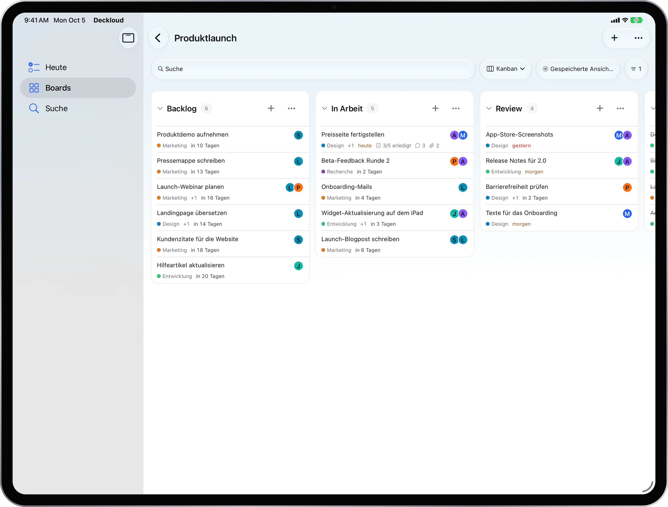Click the M avatar on Texte für das Onboarding
The image size is (668, 507).
pos(627,214)
